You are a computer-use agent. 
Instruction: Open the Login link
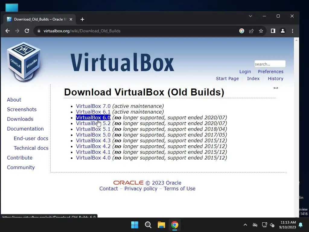point(245,72)
